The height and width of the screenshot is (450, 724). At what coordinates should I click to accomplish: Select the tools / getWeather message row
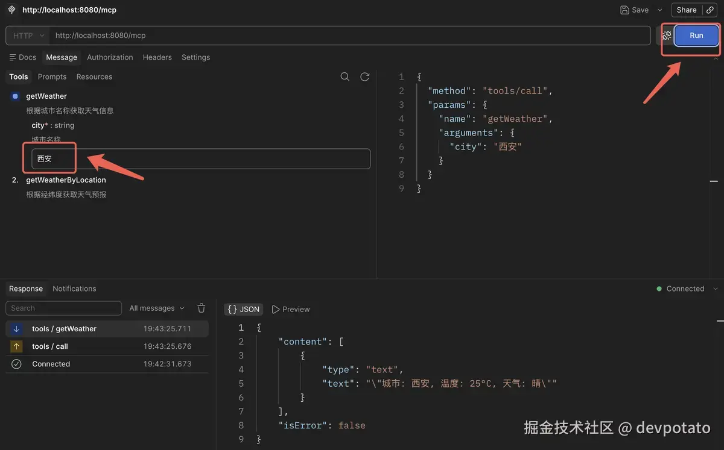[x=107, y=329]
